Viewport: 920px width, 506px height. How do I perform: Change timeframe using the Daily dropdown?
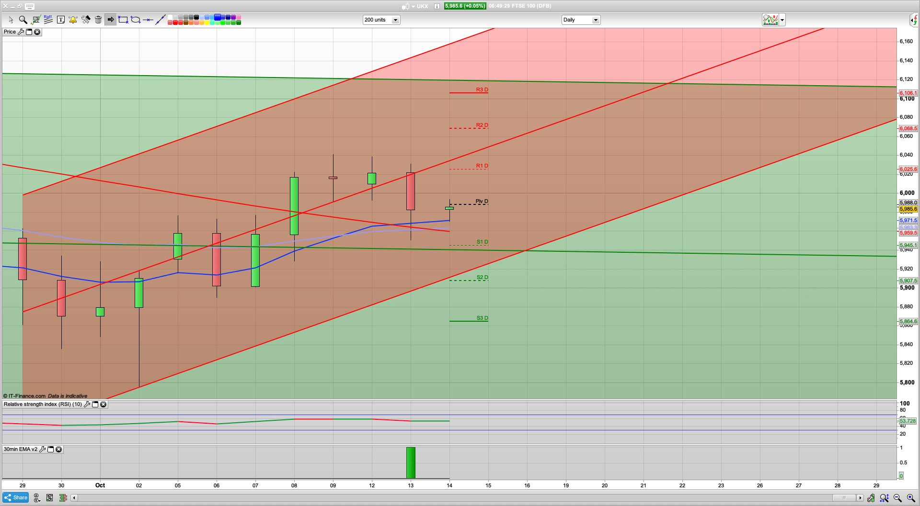596,20
